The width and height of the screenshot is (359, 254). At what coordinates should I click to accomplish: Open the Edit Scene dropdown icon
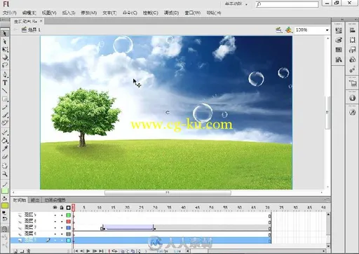click(278, 30)
